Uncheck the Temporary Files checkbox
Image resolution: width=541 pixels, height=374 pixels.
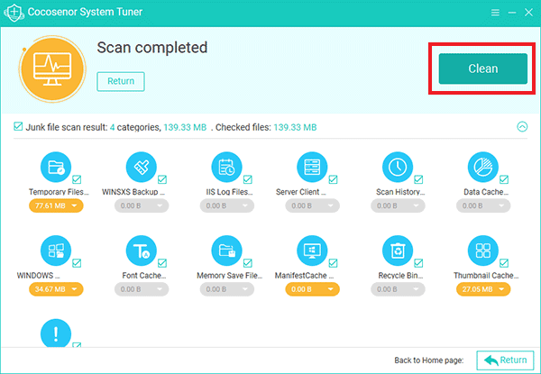click(x=77, y=179)
